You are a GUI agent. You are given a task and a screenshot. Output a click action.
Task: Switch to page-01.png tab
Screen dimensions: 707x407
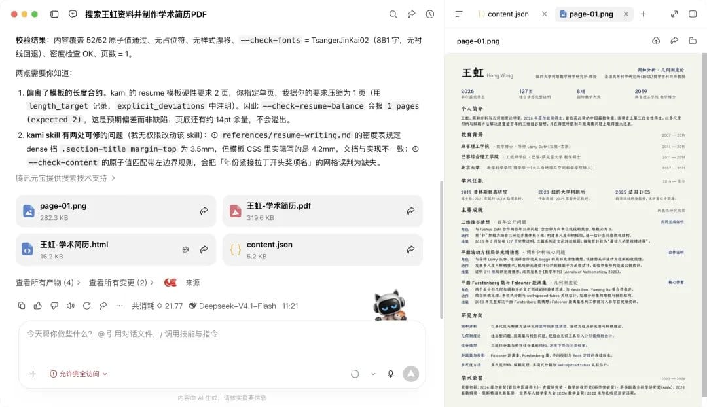click(x=587, y=14)
